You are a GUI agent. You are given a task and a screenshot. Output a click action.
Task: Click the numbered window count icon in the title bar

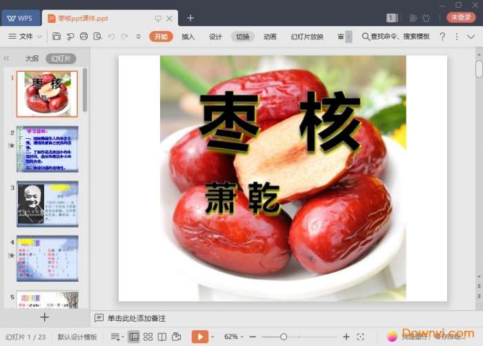pos(391,18)
